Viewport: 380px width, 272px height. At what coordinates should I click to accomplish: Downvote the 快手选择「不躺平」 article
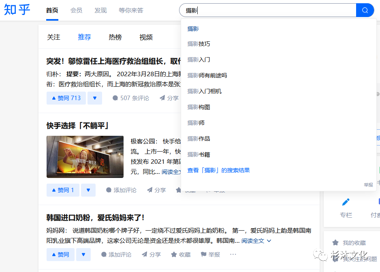88,190
